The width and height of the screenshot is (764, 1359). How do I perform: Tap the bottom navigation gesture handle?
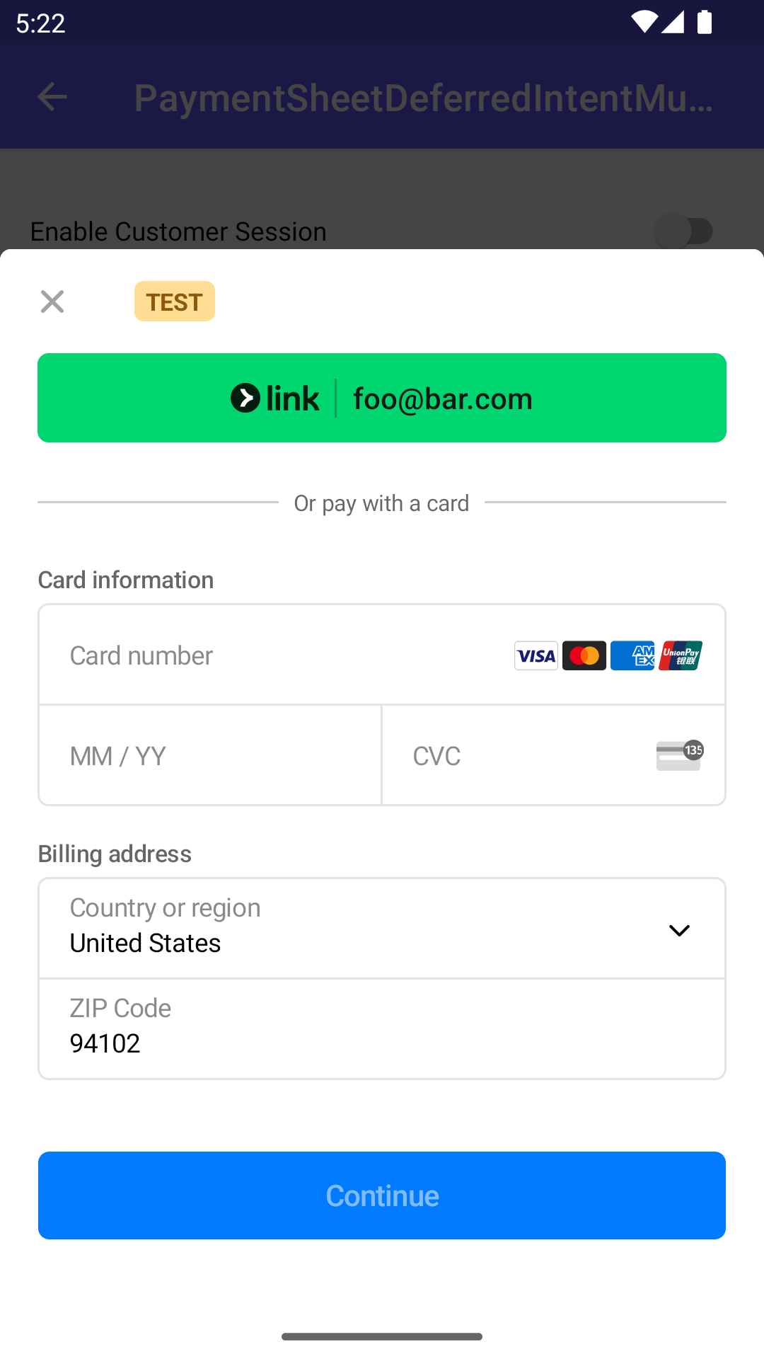382,1336
